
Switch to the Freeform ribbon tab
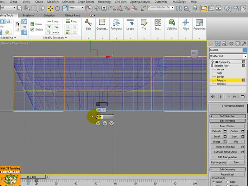(29, 15)
